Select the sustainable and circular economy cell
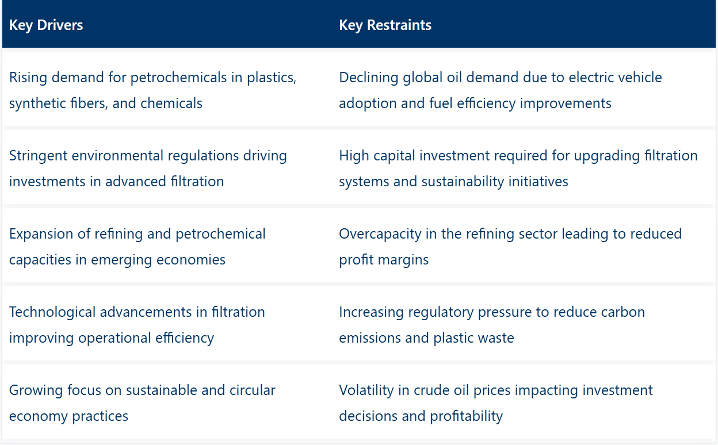Image resolution: width=718 pixels, height=445 pixels. click(167, 403)
